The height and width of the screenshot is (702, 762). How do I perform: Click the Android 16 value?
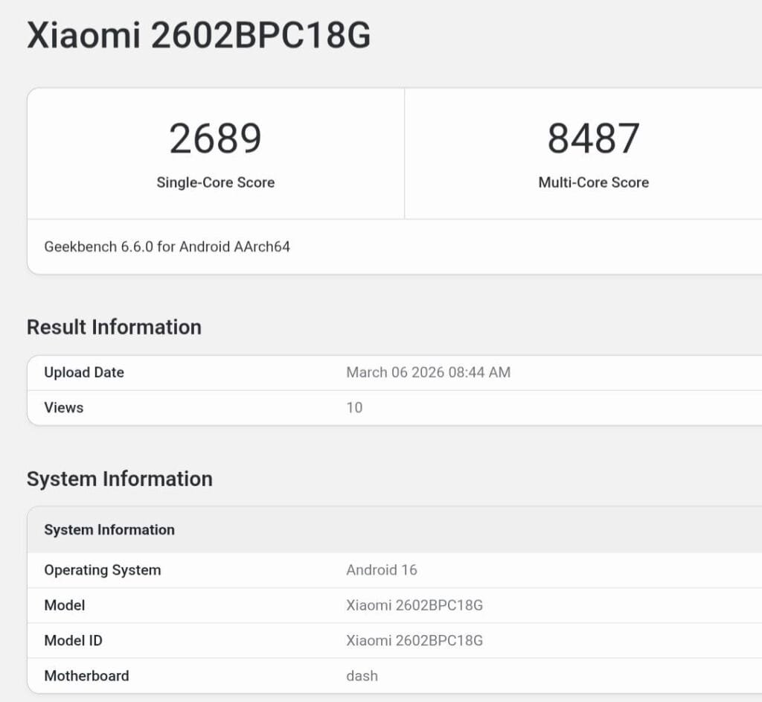pos(382,569)
